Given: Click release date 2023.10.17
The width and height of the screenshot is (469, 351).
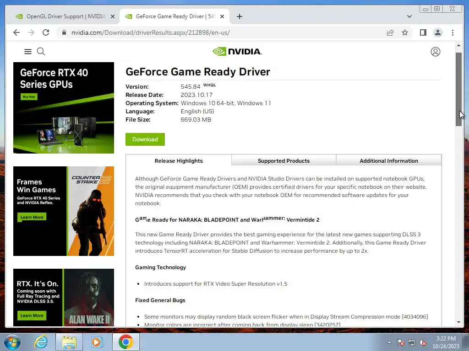Looking at the screenshot, I should point(196,95).
